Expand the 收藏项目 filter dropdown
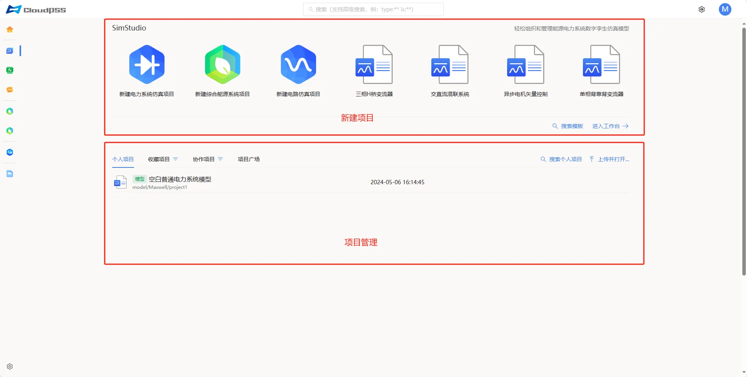Viewport: 747px width, 377px height. pos(175,159)
